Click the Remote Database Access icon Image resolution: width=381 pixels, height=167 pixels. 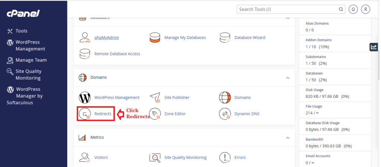85,54
